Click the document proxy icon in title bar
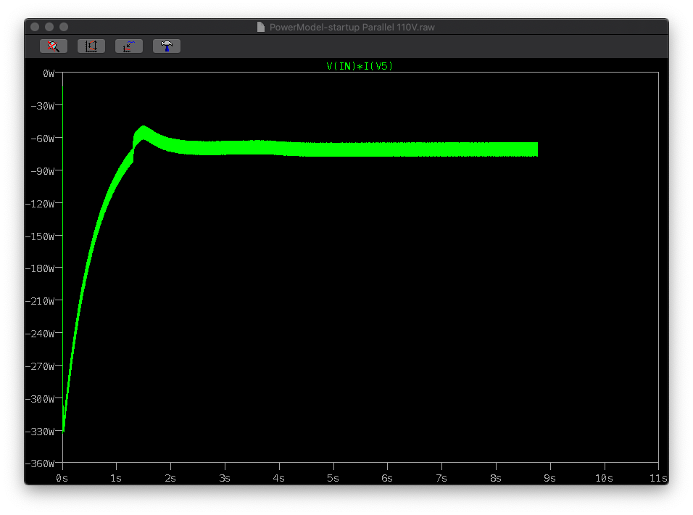Screen dimensions: 693x515 (261, 27)
